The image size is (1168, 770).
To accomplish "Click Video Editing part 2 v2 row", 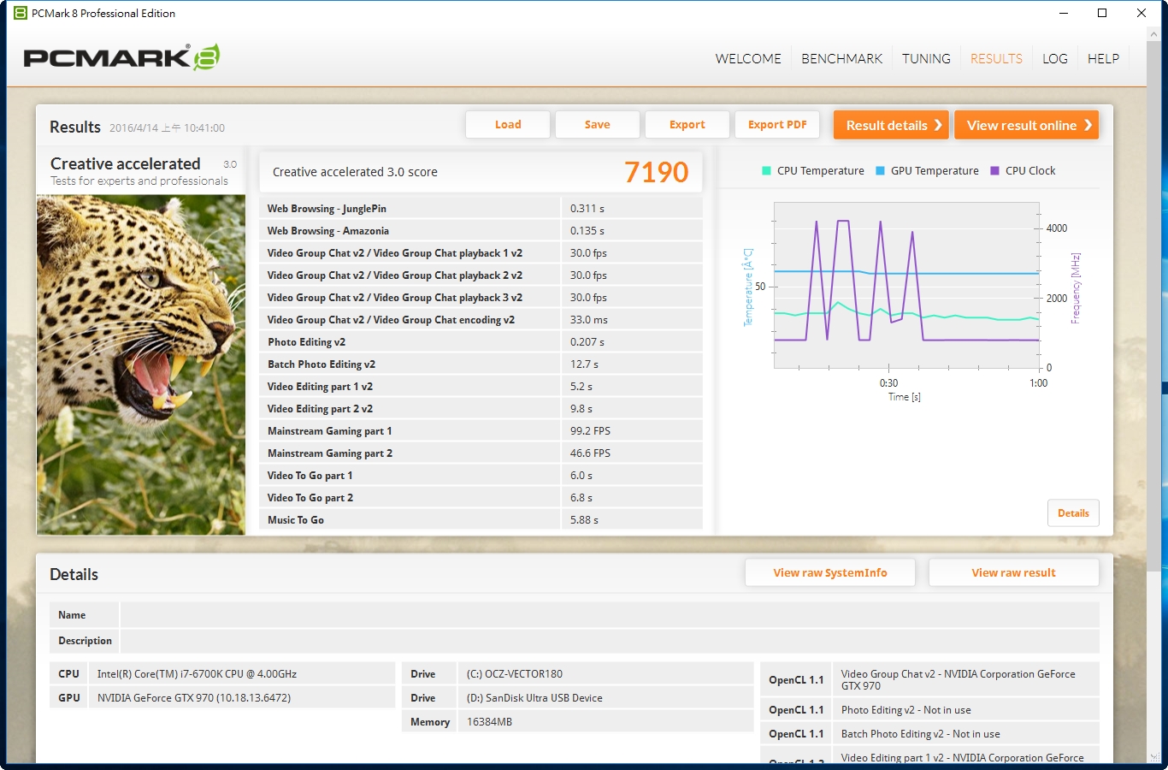I will [481, 409].
